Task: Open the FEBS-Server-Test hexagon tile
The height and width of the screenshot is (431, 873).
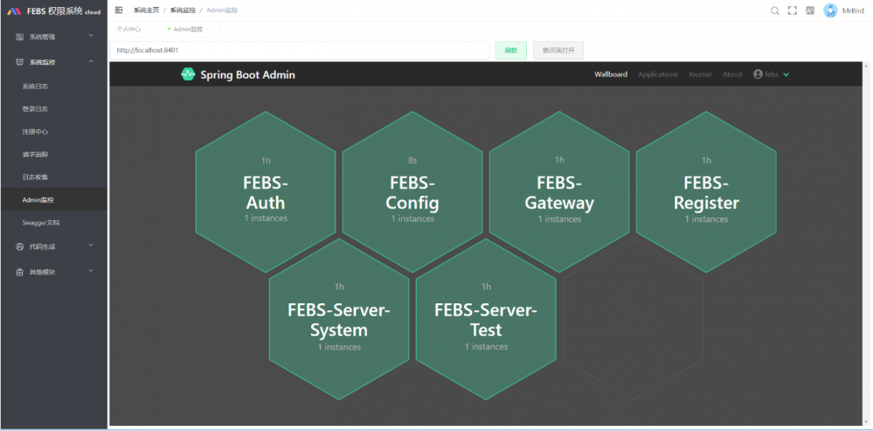Action: 486,319
